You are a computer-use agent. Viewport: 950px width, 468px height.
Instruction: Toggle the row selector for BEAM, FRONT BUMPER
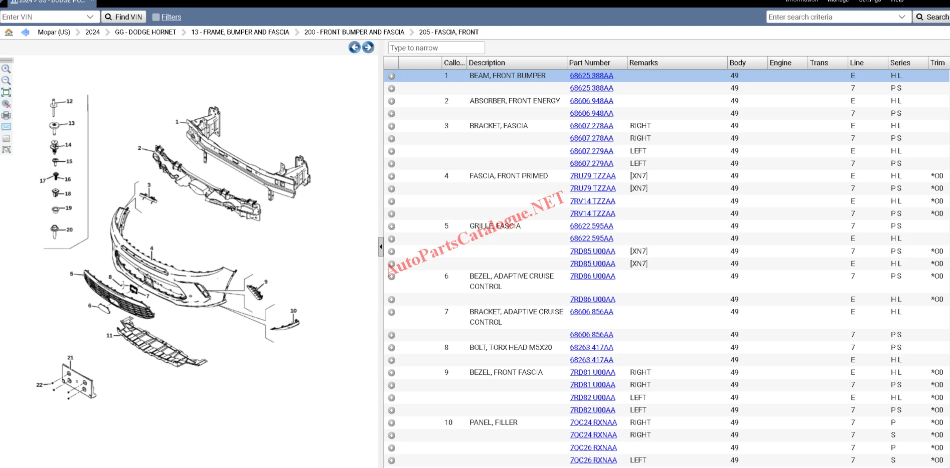392,76
